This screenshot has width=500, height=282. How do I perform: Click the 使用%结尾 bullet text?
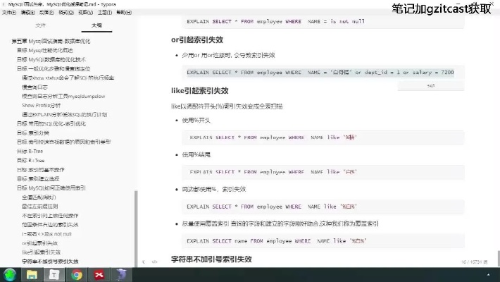pos(196,155)
